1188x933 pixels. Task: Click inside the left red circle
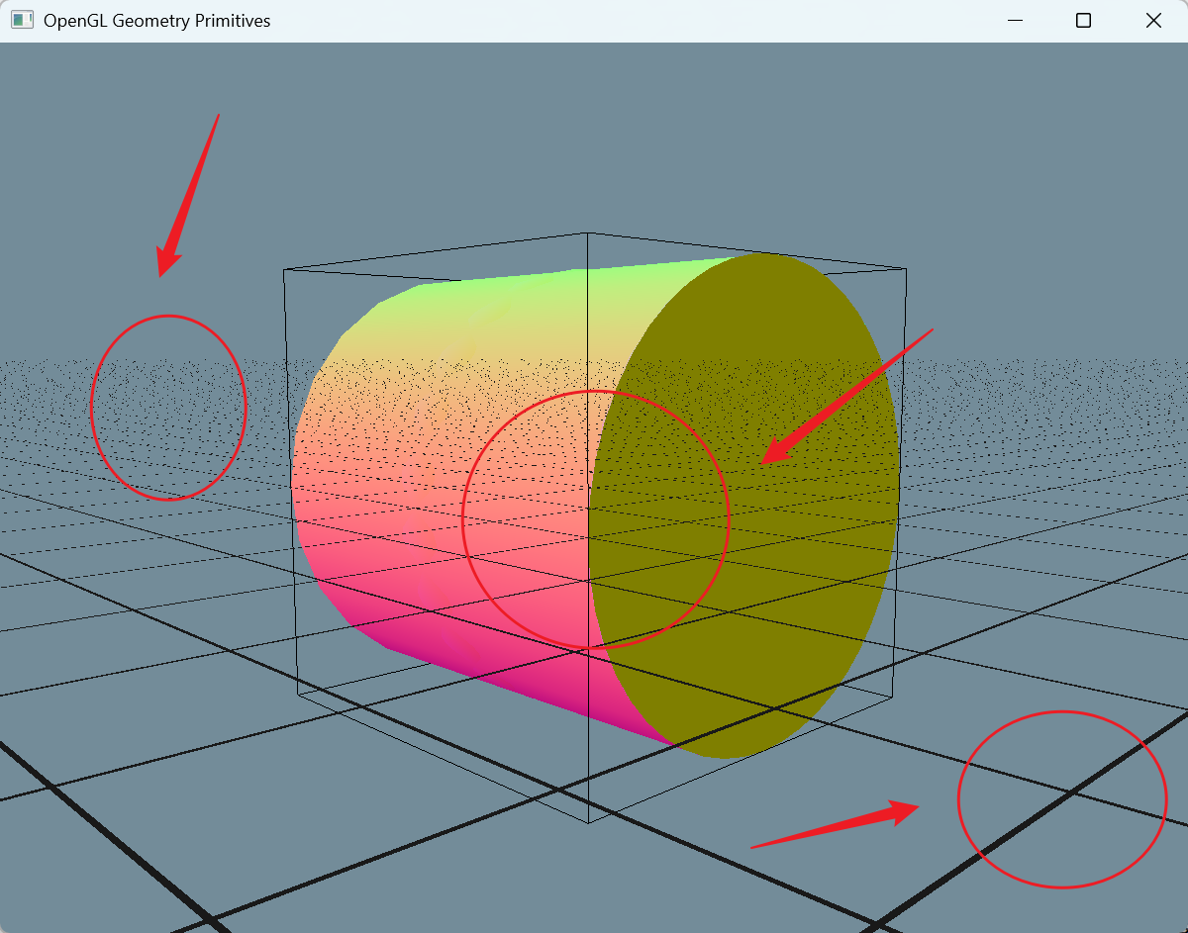168,408
